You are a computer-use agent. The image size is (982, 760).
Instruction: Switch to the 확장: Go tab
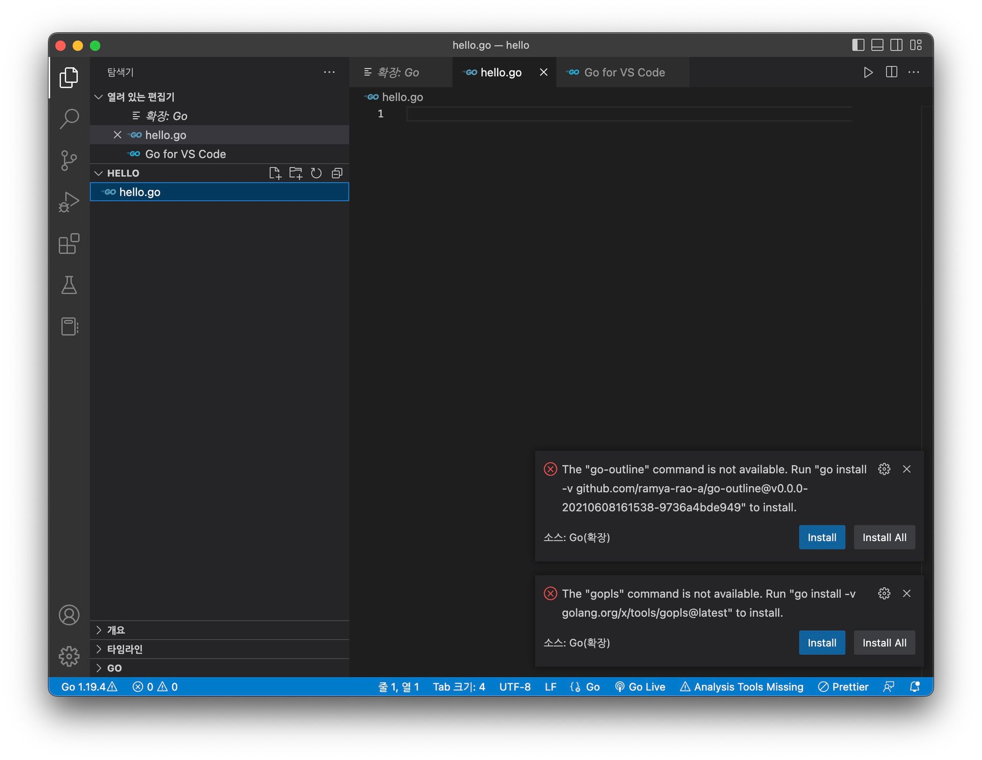click(397, 72)
